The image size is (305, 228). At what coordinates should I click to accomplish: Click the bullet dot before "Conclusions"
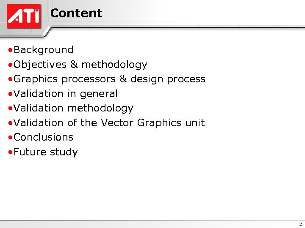click(9, 138)
